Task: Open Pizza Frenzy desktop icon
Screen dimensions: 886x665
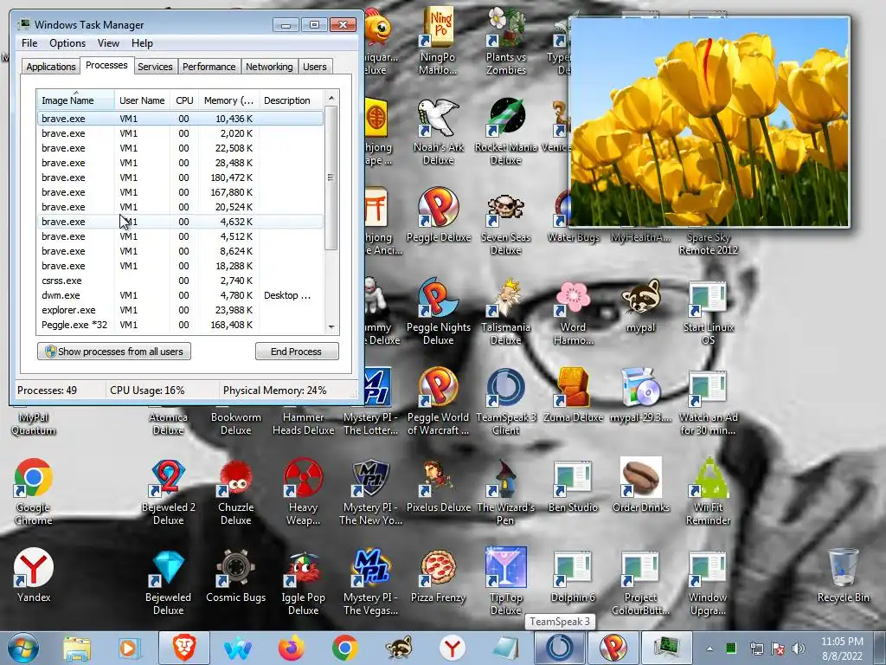Action: (x=439, y=575)
